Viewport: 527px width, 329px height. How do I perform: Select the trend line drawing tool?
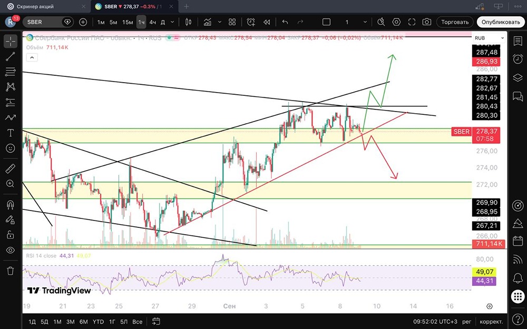pyautogui.click(x=11, y=56)
